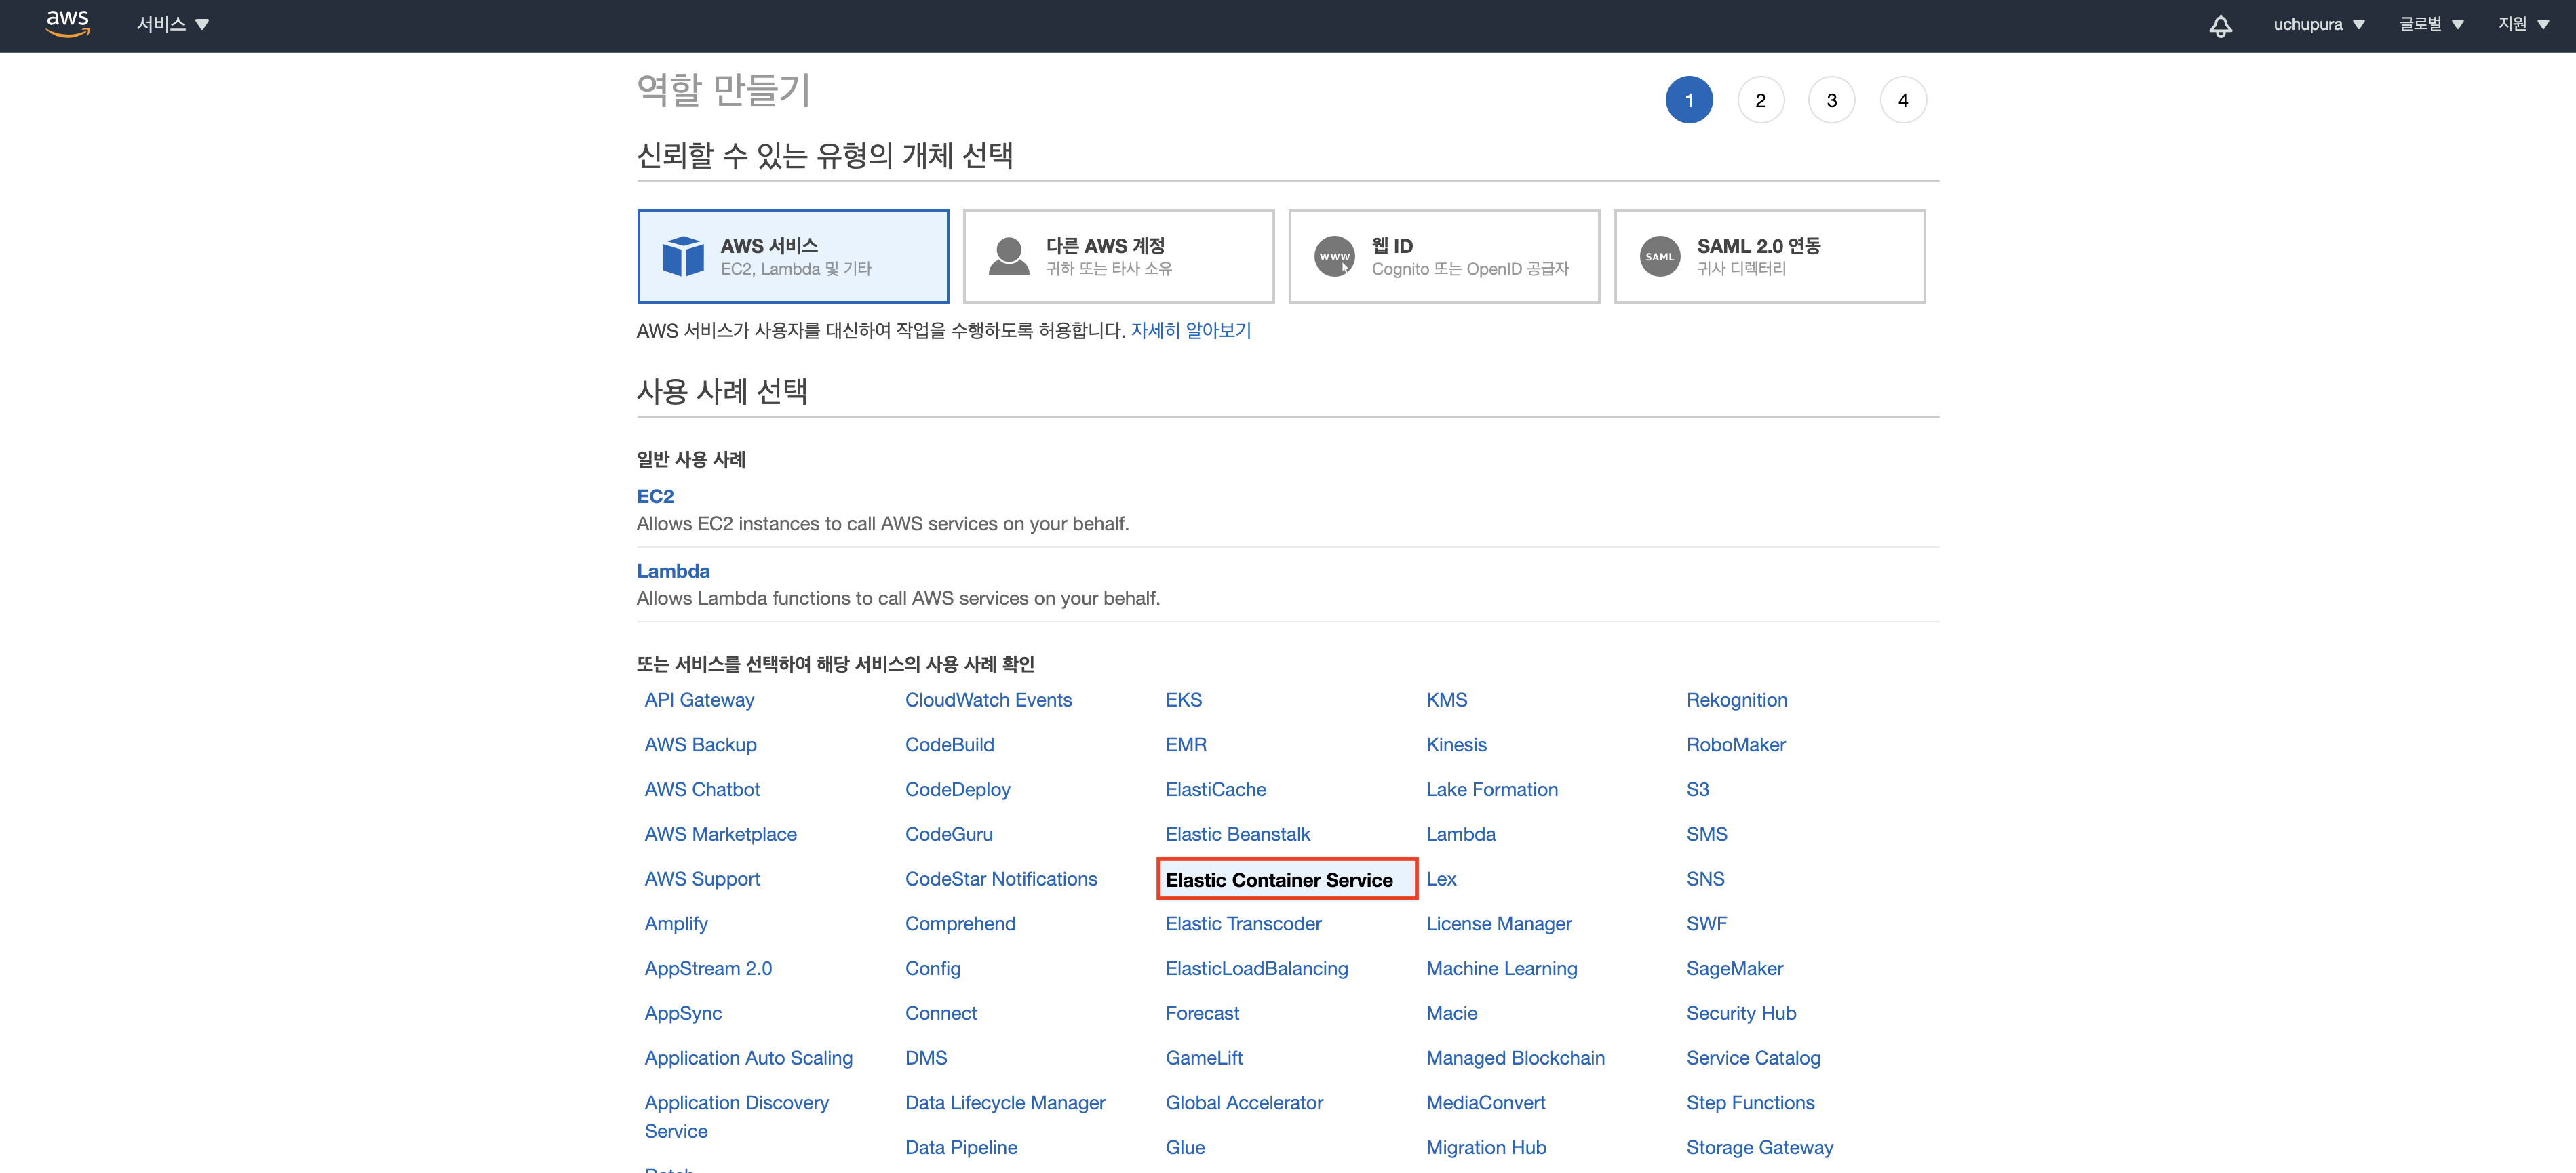Open the 자세히 알아보기 learn more link
Screen dimensions: 2576x1173
(1190, 330)
